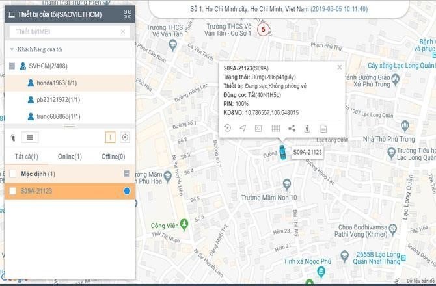Click the footprint icon in device panel

(13, 137)
